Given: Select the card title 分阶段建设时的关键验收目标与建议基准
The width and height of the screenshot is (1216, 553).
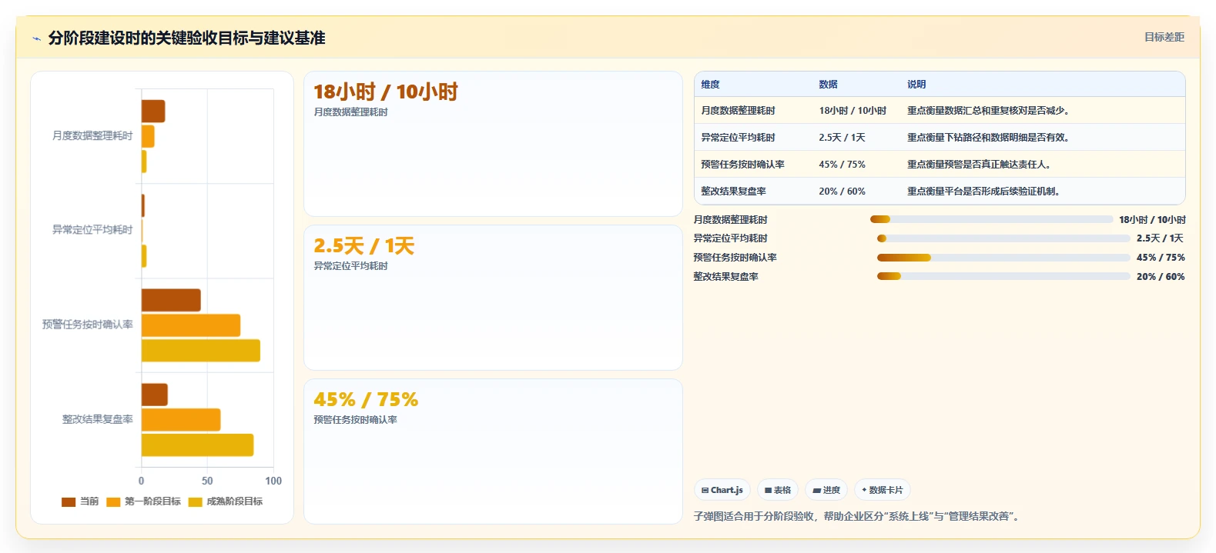Looking at the screenshot, I should [x=186, y=38].
